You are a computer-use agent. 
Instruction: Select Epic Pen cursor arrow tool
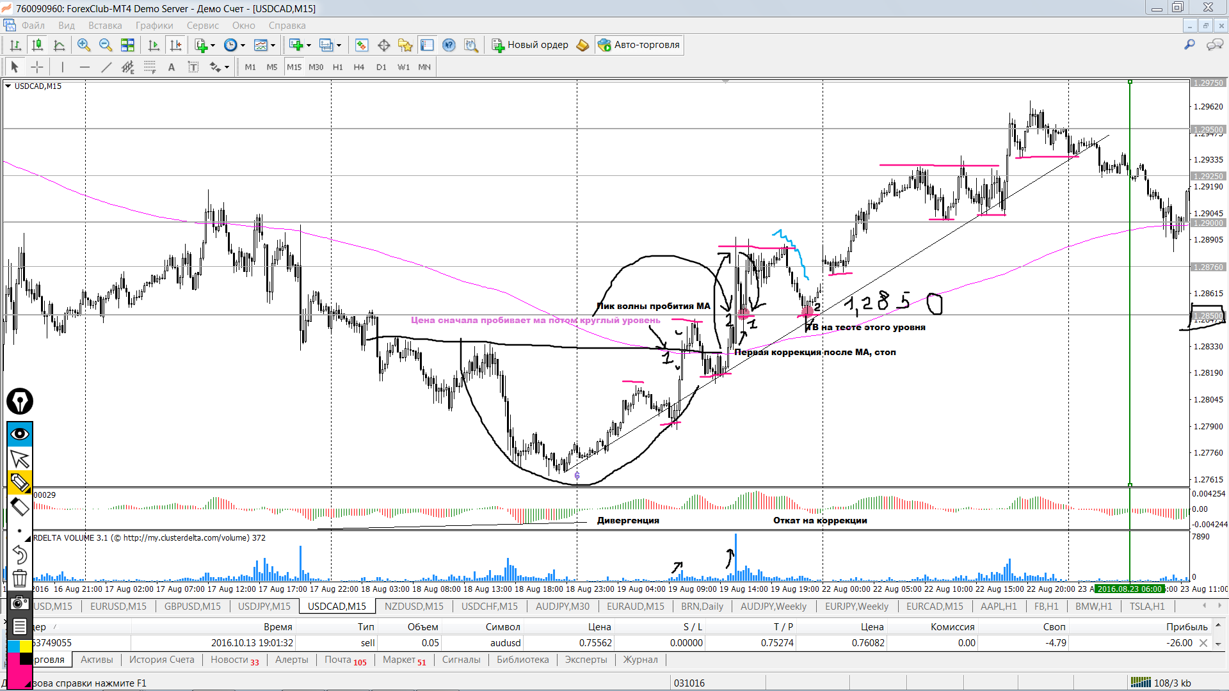[x=20, y=459]
